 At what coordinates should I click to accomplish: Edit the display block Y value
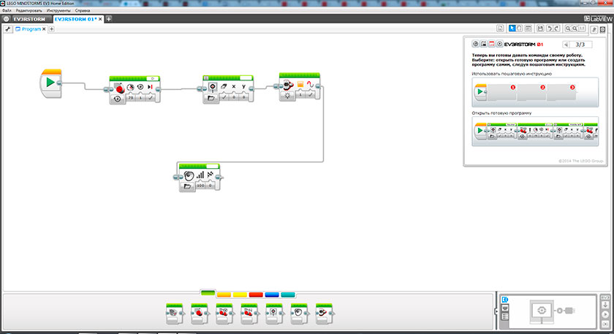tap(243, 96)
